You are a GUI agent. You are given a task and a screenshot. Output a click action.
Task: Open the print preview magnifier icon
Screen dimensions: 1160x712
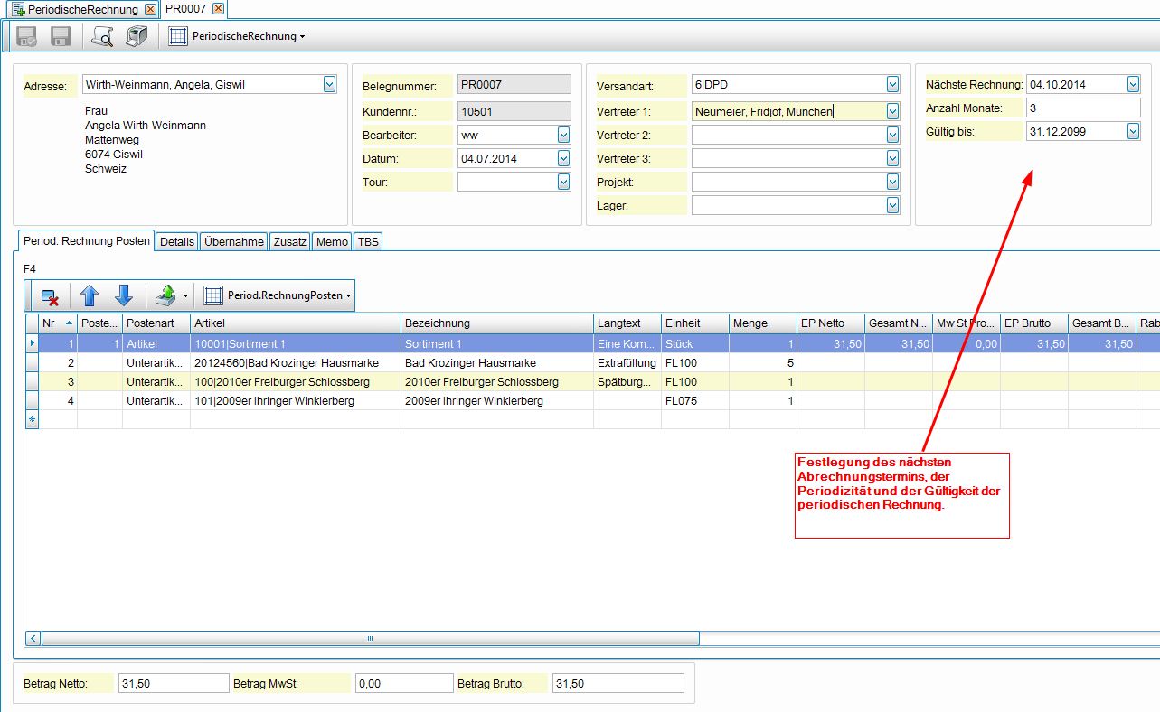(x=102, y=36)
